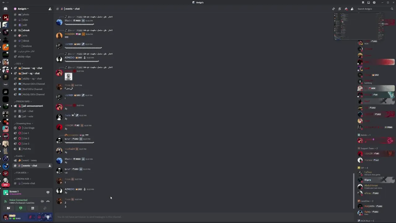The width and height of the screenshot is (396, 223).
Task: Open the stream preview thumbnail
Action: (x=359, y=26)
